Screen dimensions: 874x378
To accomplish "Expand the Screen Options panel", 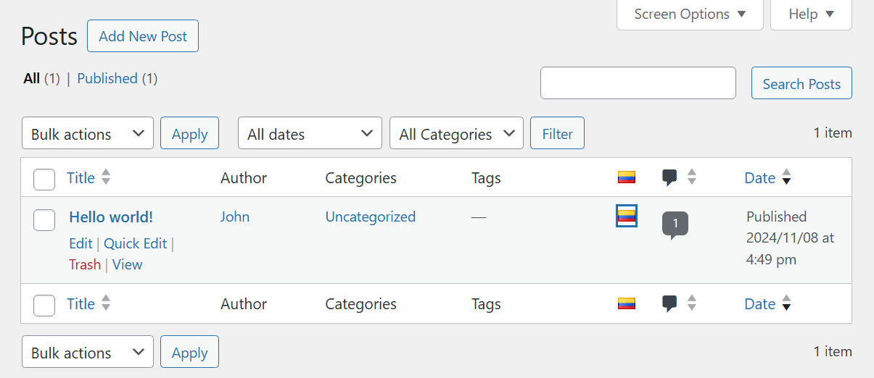I will (690, 14).
